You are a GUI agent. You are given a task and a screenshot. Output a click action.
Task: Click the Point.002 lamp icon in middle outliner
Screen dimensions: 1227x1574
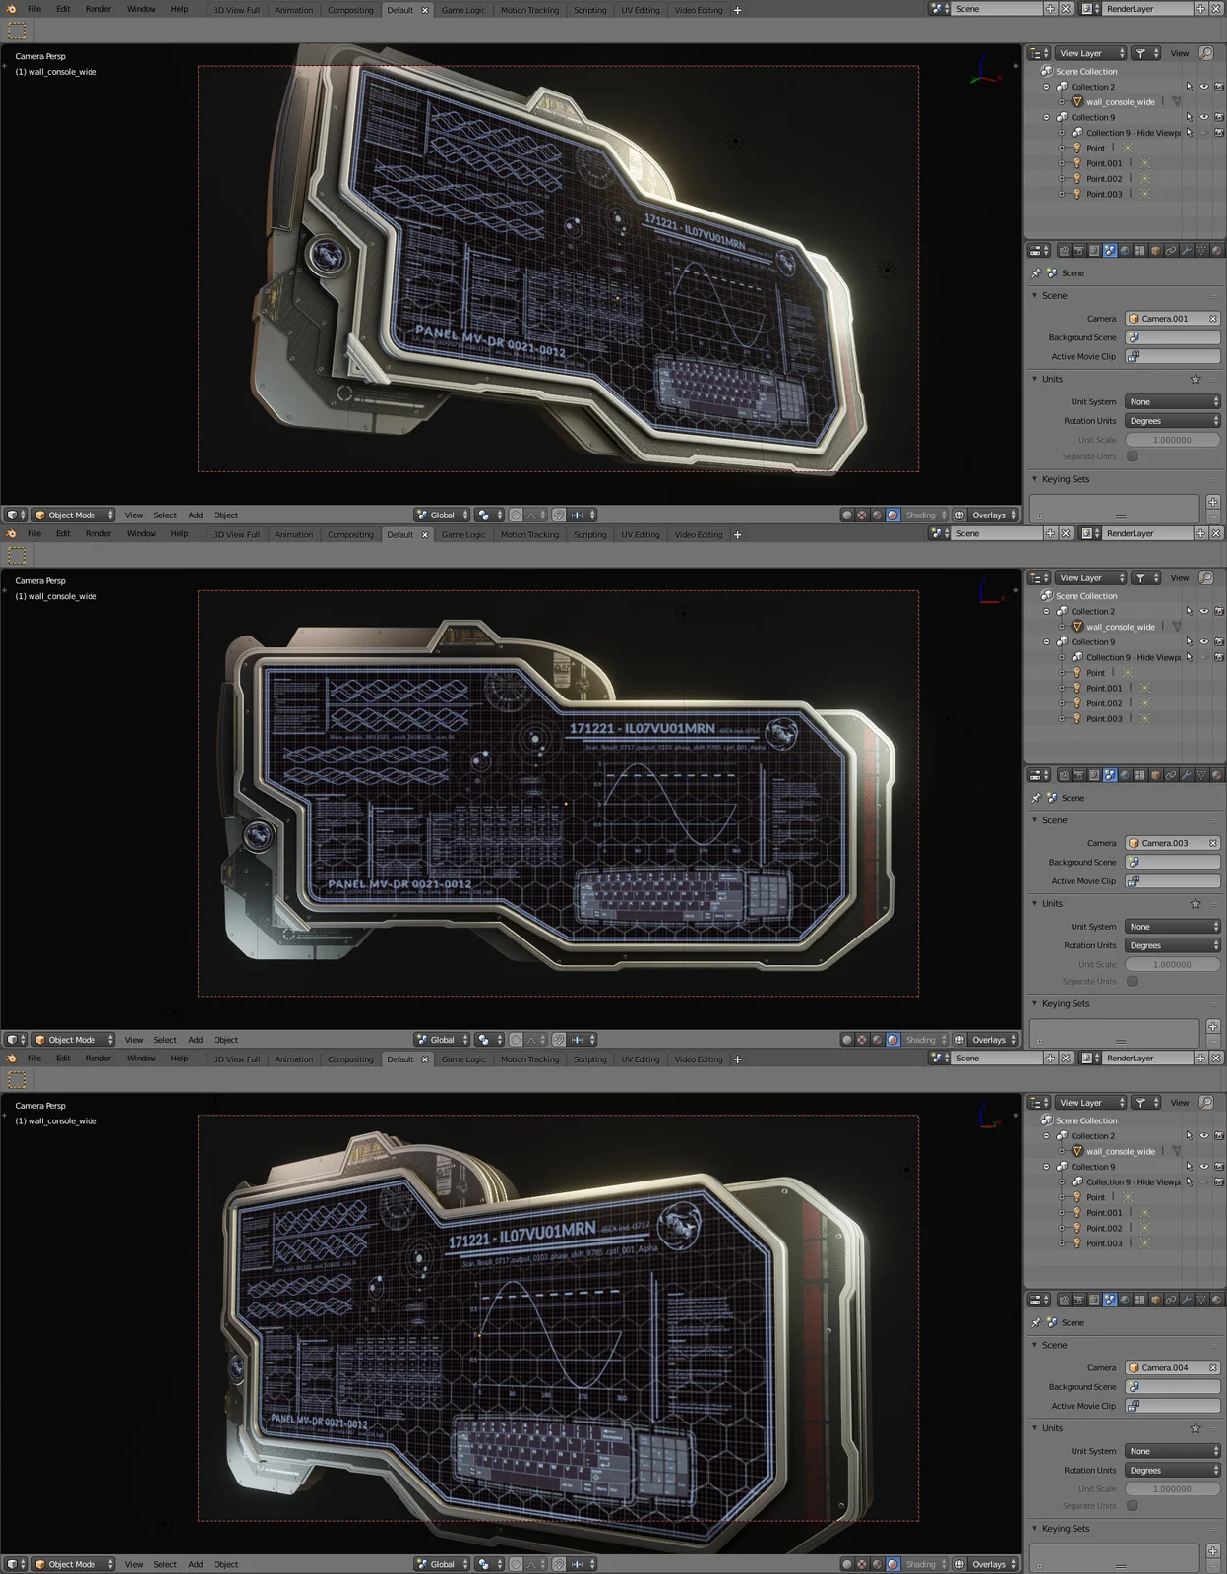(1077, 703)
